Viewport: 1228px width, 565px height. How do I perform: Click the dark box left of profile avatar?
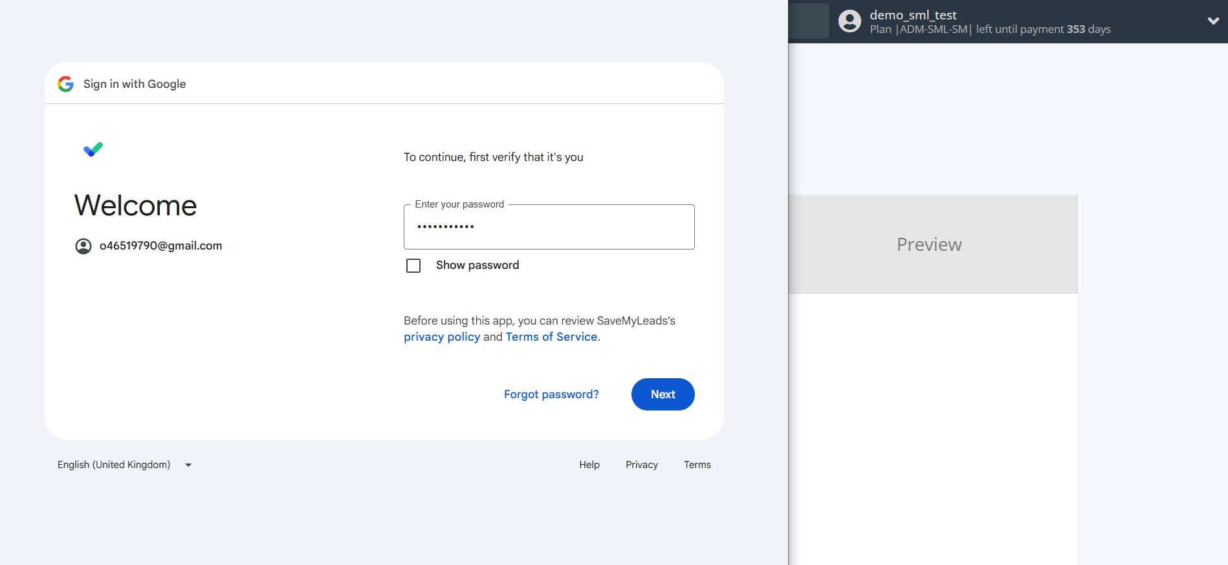pos(809,21)
